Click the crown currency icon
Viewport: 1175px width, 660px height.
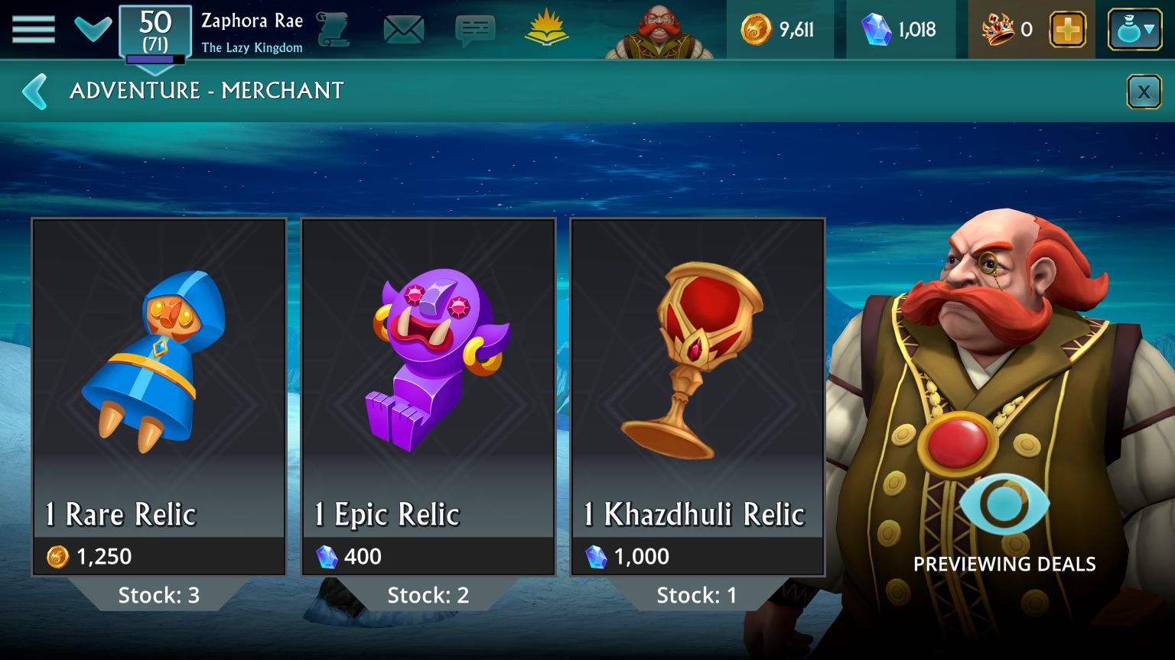coord(998,30)
